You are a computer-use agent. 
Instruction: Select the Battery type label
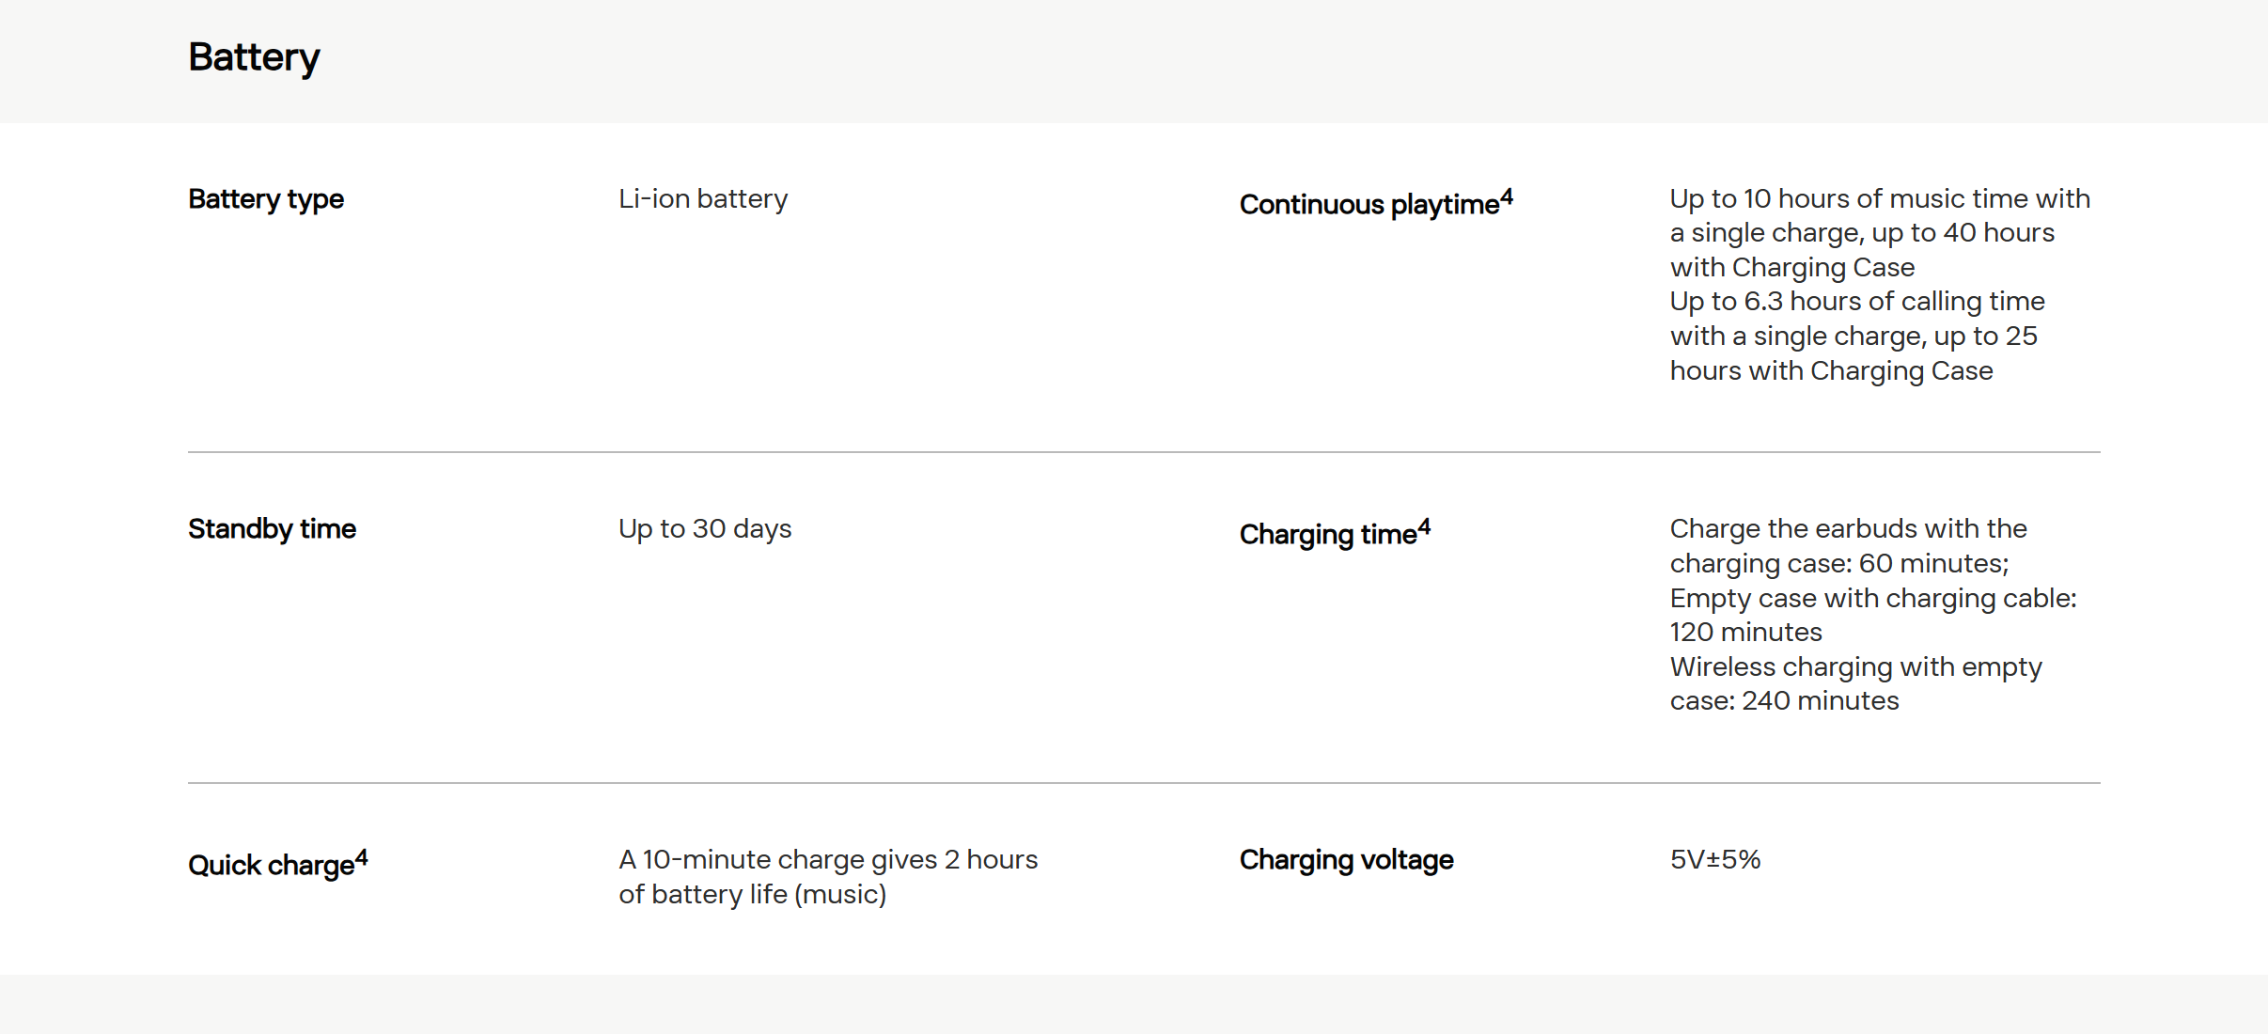pos(266,199)
